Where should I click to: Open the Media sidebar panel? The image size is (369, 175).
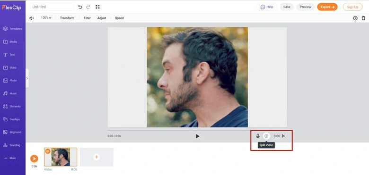pos(10,42)
